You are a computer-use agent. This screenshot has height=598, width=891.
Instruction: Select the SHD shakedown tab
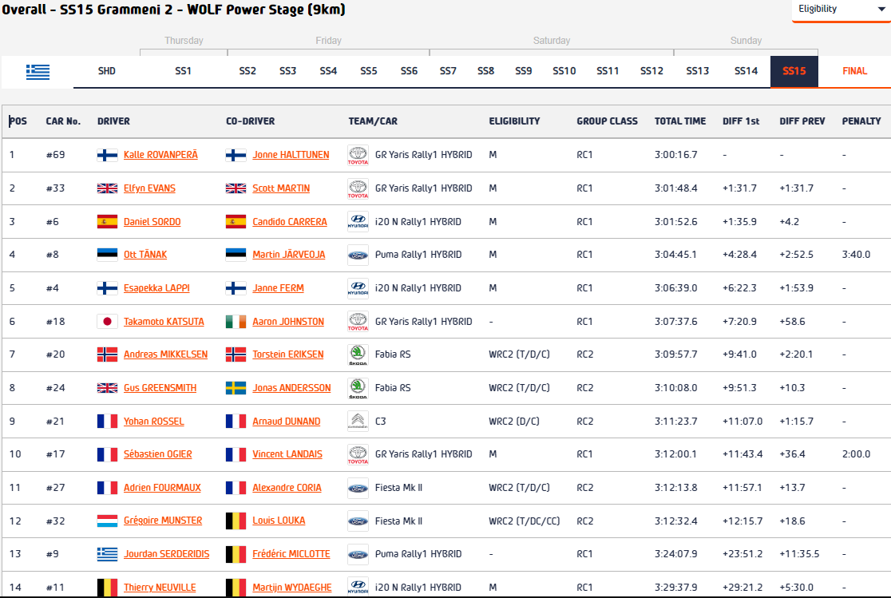point(107,71)
